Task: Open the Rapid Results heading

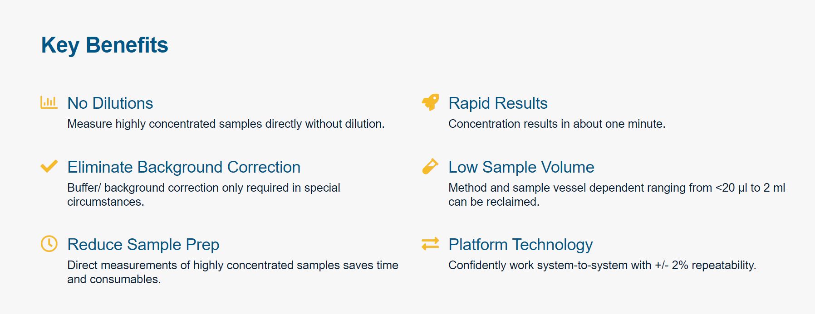Action: (x=498, y=103)
